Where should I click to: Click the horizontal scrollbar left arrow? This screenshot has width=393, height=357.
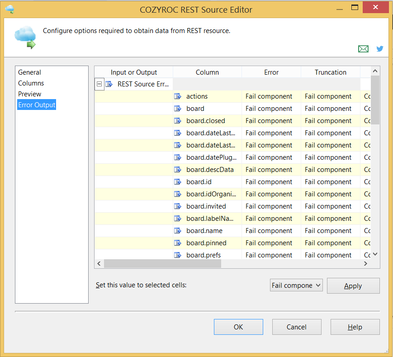pos(99,263)
